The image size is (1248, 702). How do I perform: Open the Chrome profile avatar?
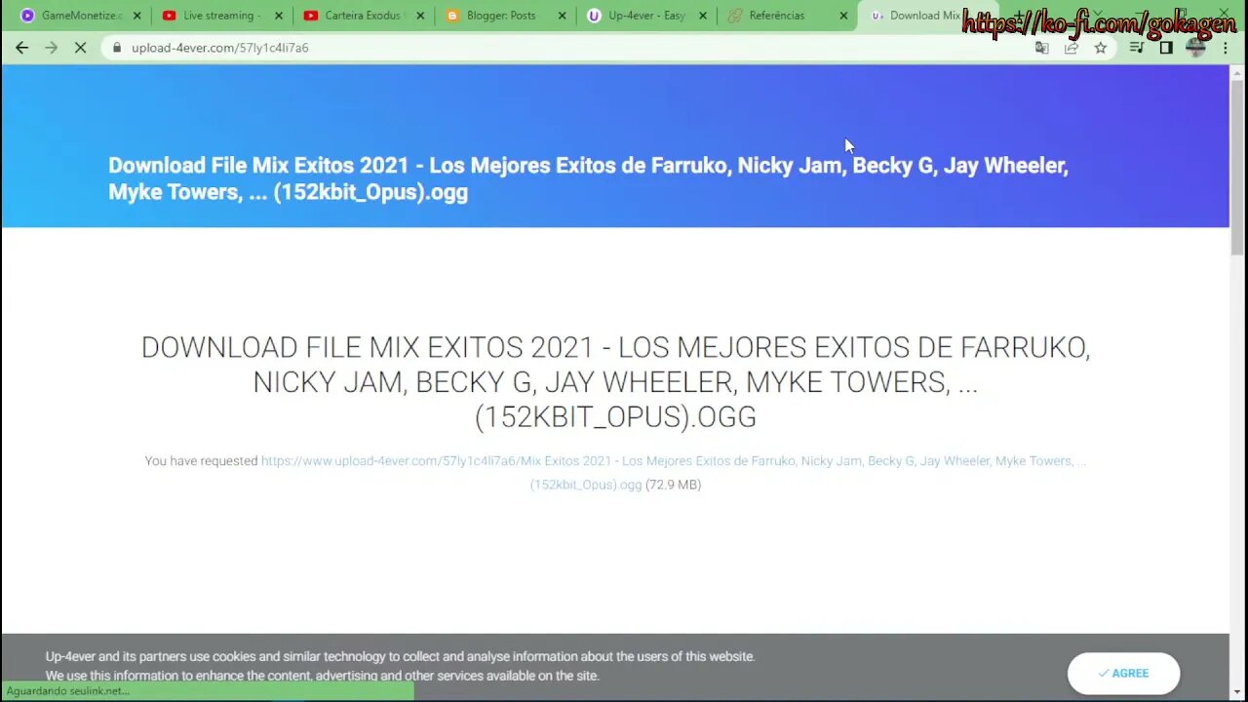click(x=1196, y=48)
